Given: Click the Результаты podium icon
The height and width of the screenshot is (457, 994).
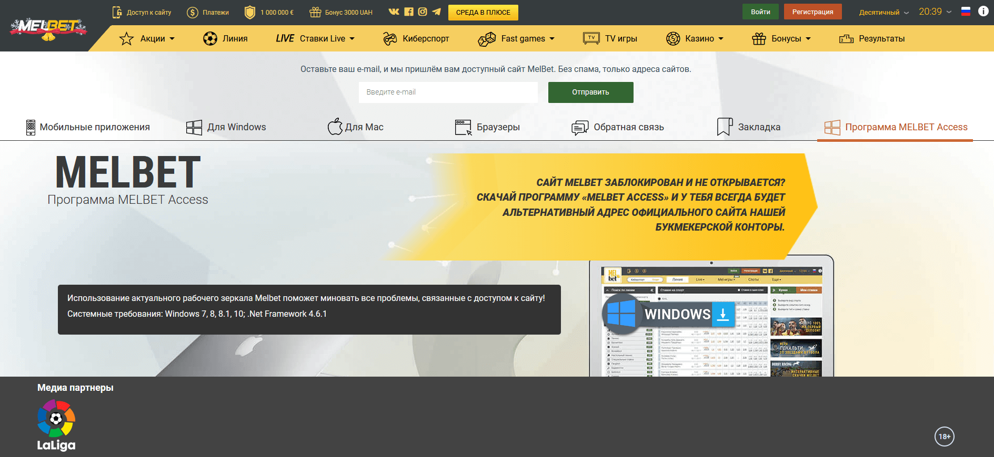Looking at the screenshot, I should pos(846,39).
